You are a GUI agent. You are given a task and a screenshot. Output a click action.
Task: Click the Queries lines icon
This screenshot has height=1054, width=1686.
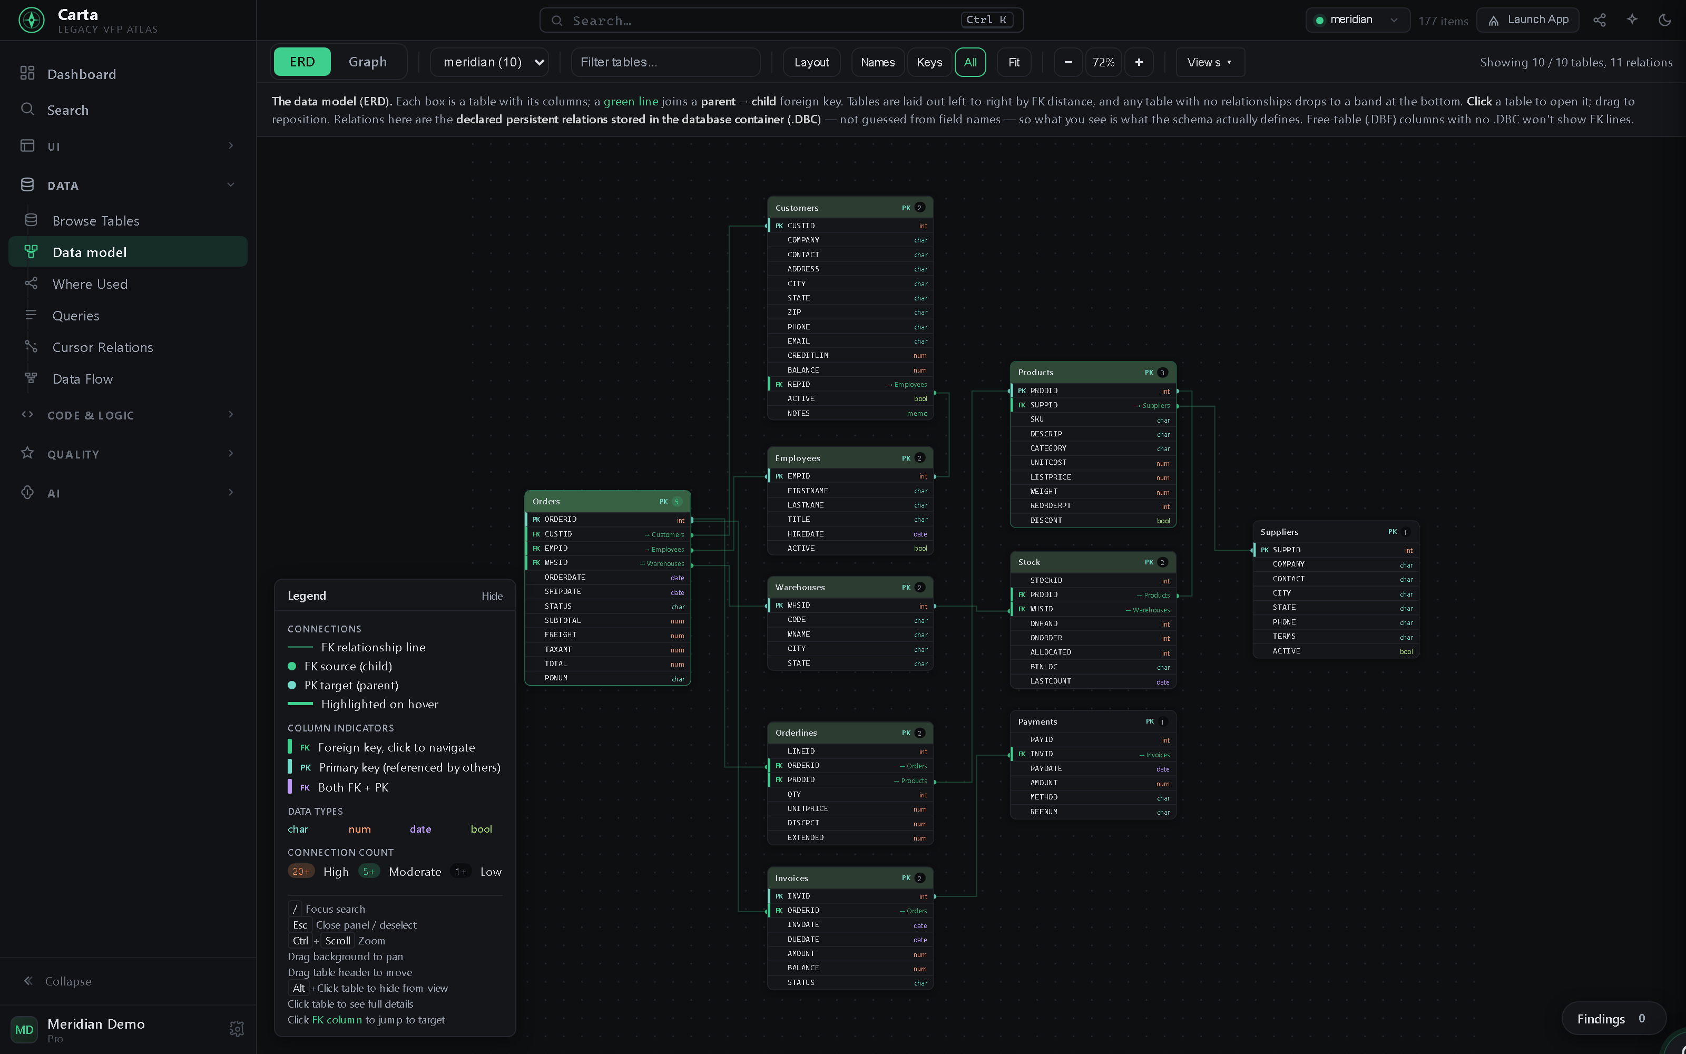point(31,315)
